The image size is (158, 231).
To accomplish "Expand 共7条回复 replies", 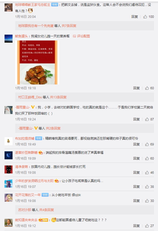I will [x=69, y=26].
